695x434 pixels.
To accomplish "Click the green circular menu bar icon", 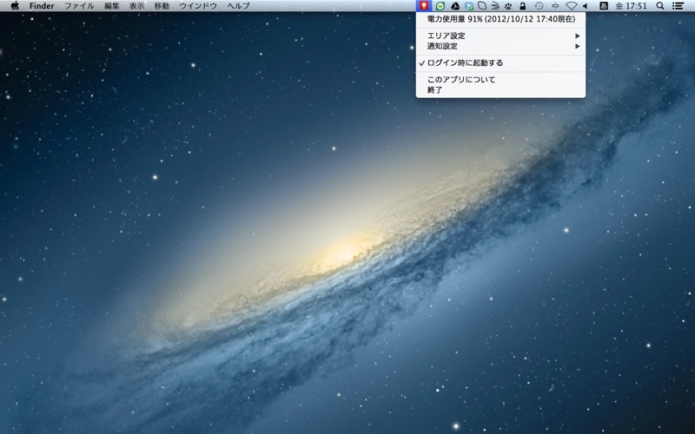I will (x=440, y=6).
